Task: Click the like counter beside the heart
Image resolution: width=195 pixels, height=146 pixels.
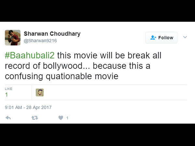Action: coord(67,118)
